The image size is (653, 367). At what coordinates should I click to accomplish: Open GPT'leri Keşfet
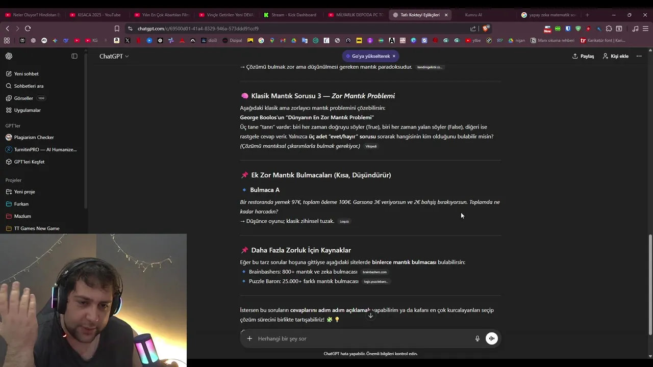pos(25,162)
